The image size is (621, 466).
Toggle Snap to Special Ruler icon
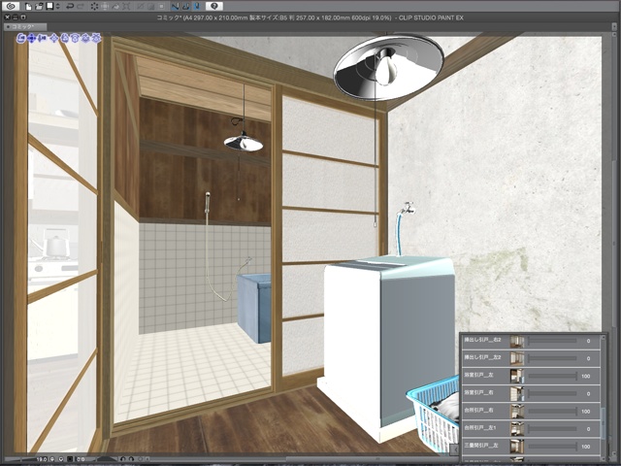[x=186, y=6]
